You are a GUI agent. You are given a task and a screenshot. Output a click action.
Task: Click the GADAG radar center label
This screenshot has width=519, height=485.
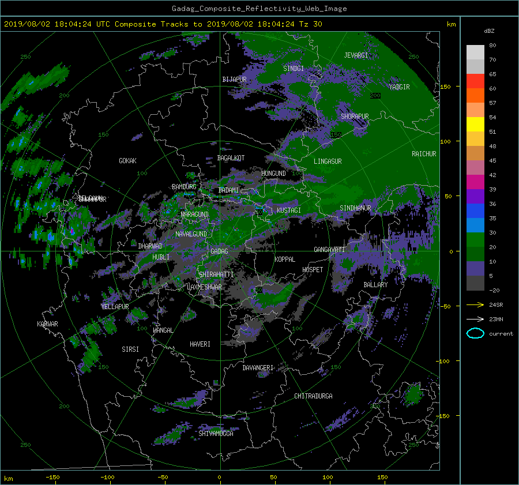click(220, 251)
